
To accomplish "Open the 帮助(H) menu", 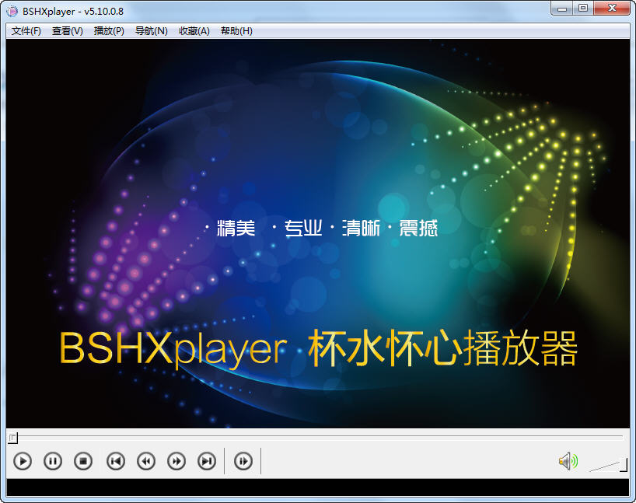I will click(x=236, y=31).
